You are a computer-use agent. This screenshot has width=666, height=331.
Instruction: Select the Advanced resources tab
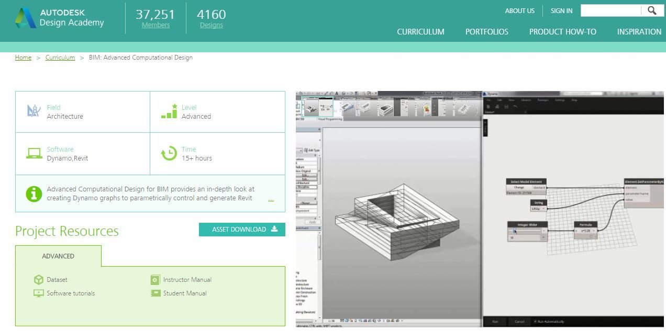click(x=58, y=256)
